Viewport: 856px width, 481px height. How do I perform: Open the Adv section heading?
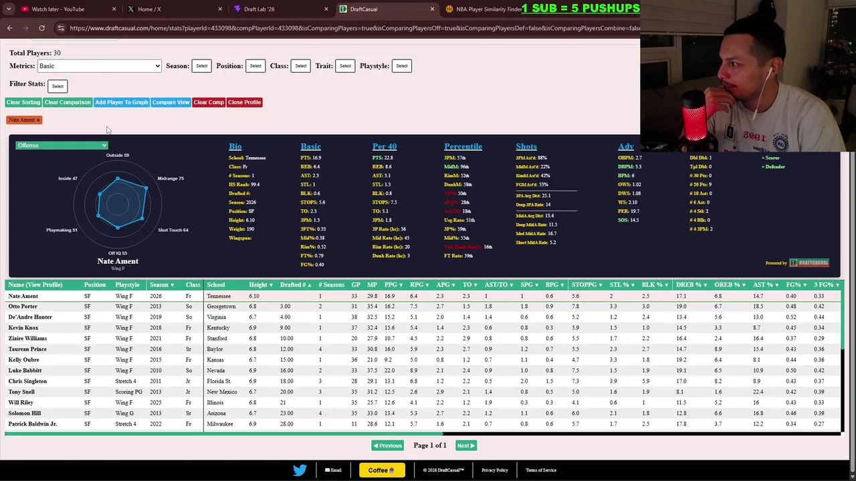tap(626, 146)
